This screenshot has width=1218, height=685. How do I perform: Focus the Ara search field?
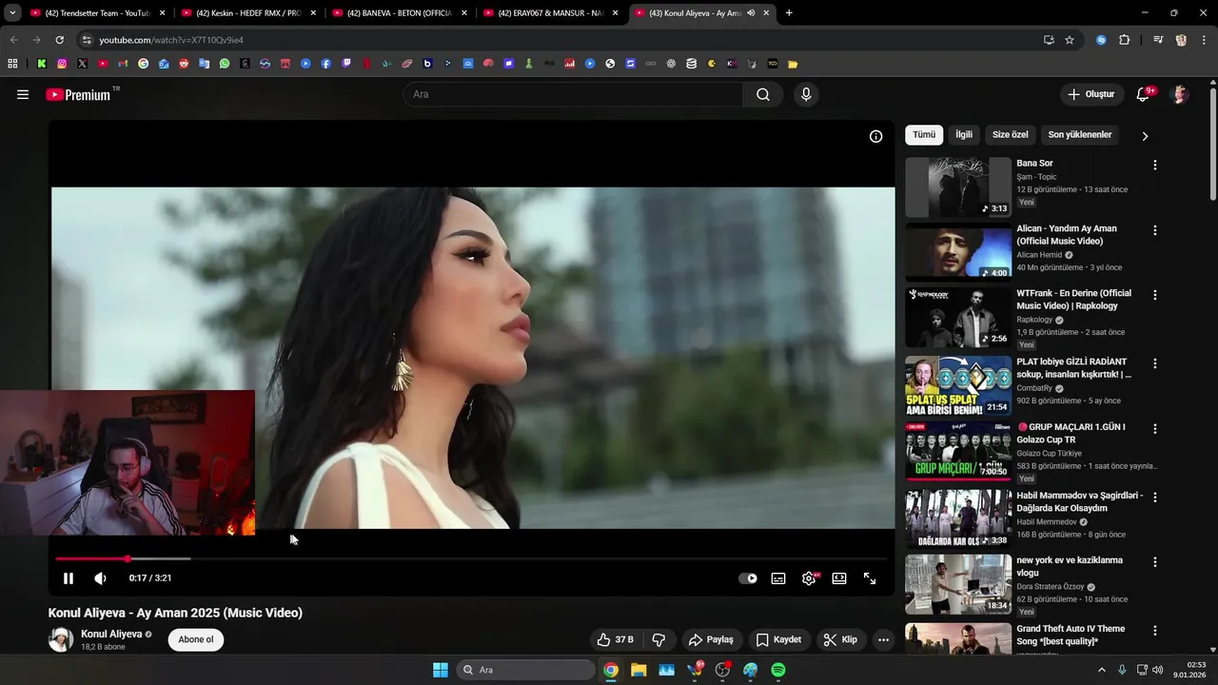[x=573, y=94]
